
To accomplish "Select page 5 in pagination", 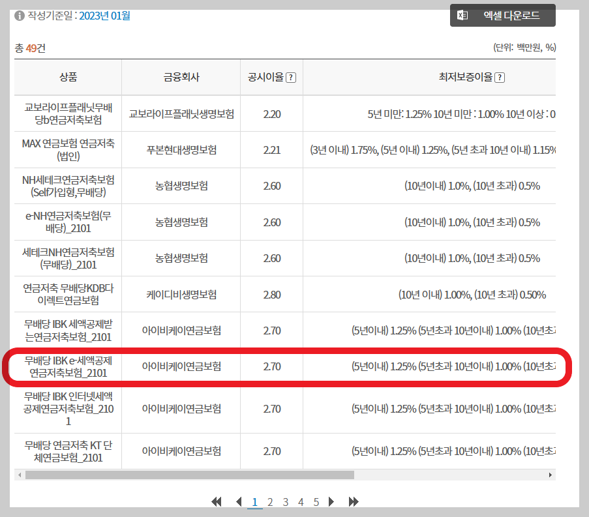I will 316,502.
